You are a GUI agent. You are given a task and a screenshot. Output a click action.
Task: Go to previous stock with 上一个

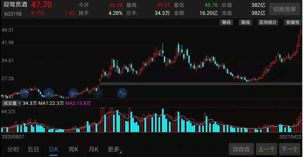click(x=267, y=149)
